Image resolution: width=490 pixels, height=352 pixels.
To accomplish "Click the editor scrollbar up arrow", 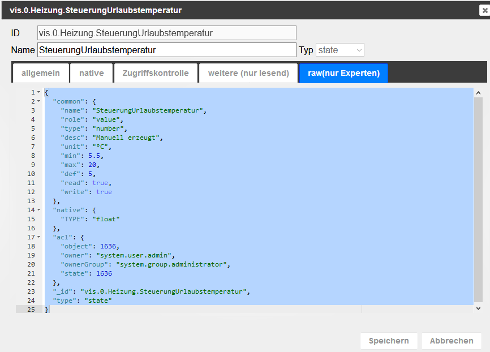I will pyautogui.click(x=478, y=93).
